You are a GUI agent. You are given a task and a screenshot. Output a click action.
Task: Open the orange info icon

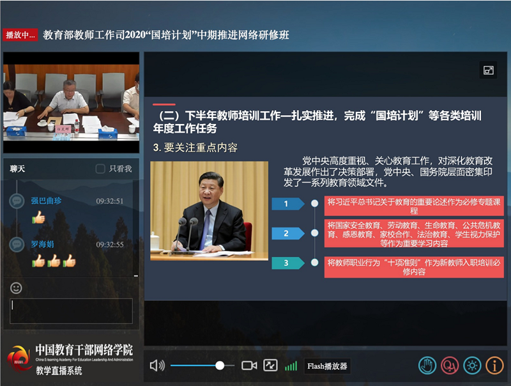(x=494, y=366)
